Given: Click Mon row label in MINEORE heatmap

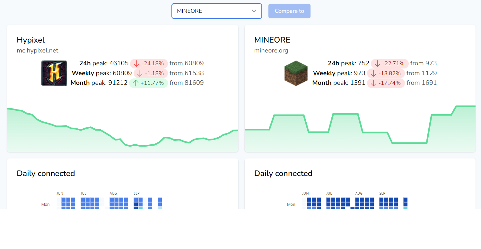Looking at the screenshot, I should tap(291, 204).
